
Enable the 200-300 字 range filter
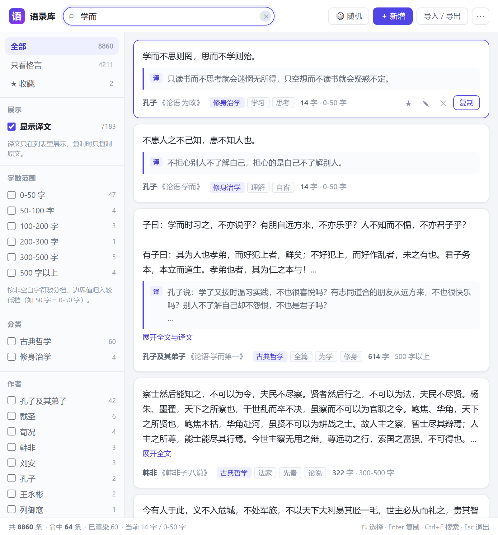(12, 242)
